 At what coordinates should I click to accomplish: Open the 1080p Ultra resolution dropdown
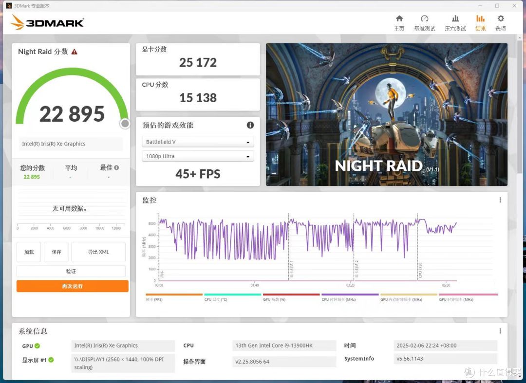(198, 156)
